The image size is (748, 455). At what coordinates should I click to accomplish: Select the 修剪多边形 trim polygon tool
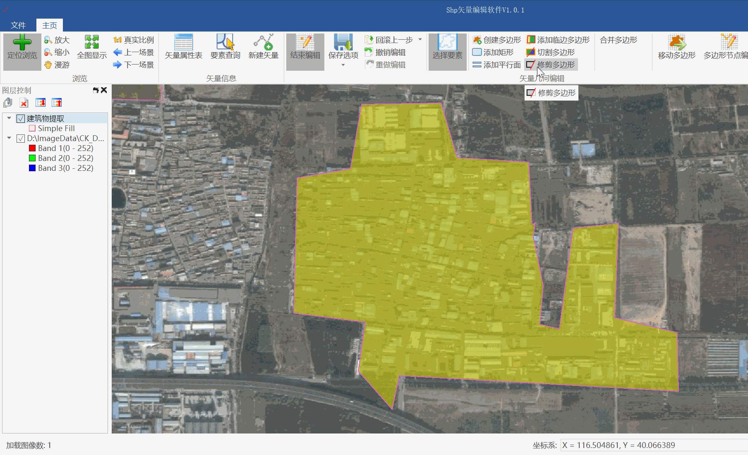pos(551,65)
